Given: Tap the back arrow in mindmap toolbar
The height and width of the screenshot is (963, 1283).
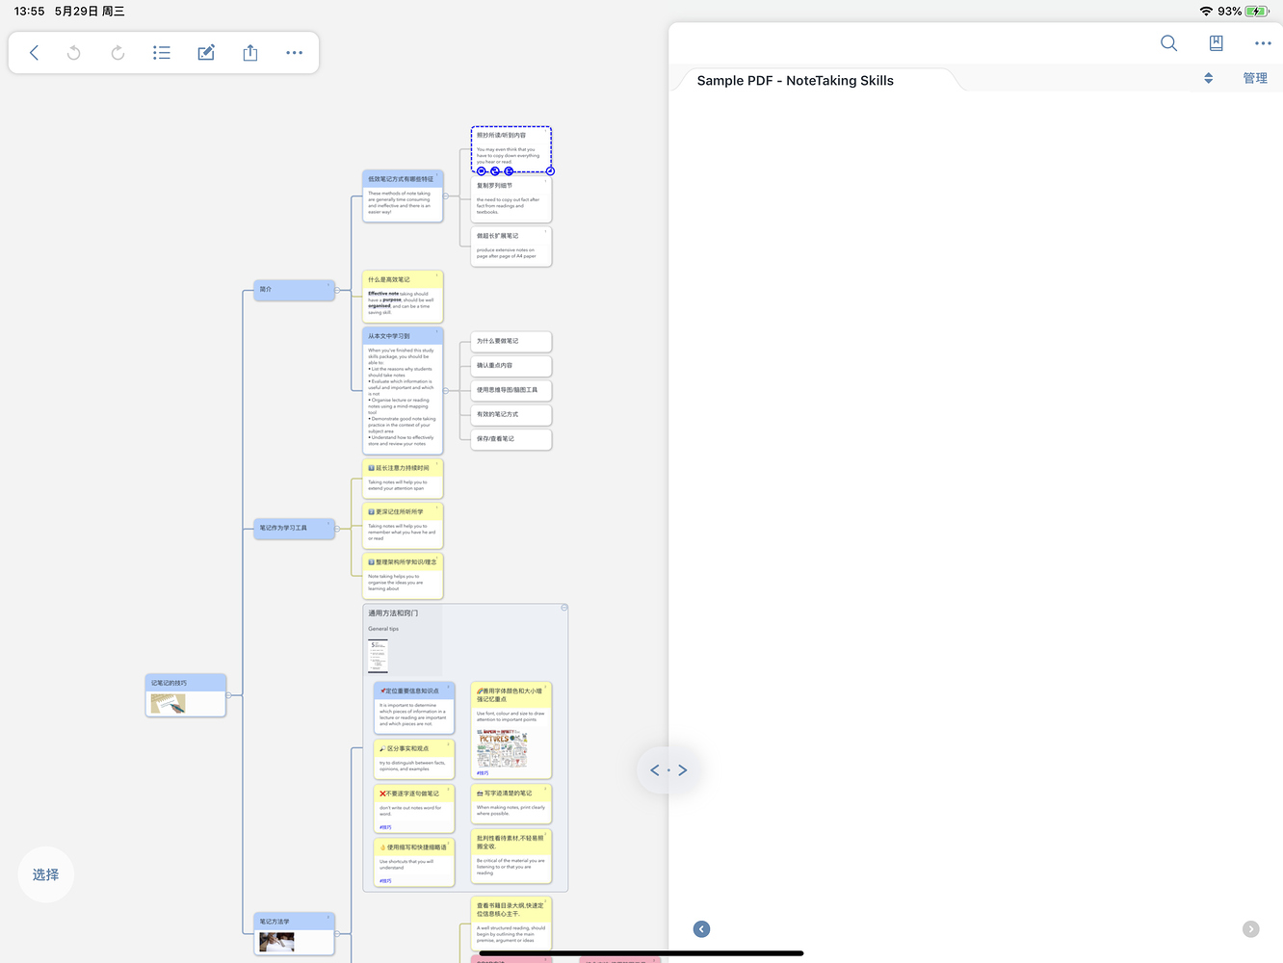Looking at the screenshot, I should point(35,53).
